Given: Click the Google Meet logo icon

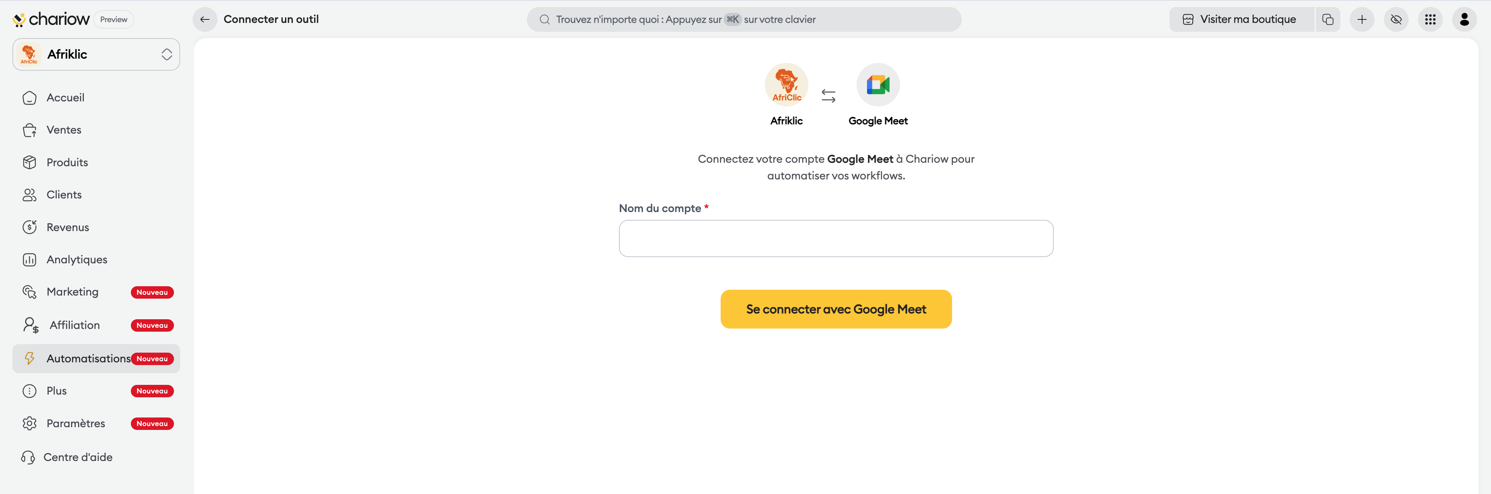Looking at the screenshot, I should pyautogui.click(x=878, y=85).
